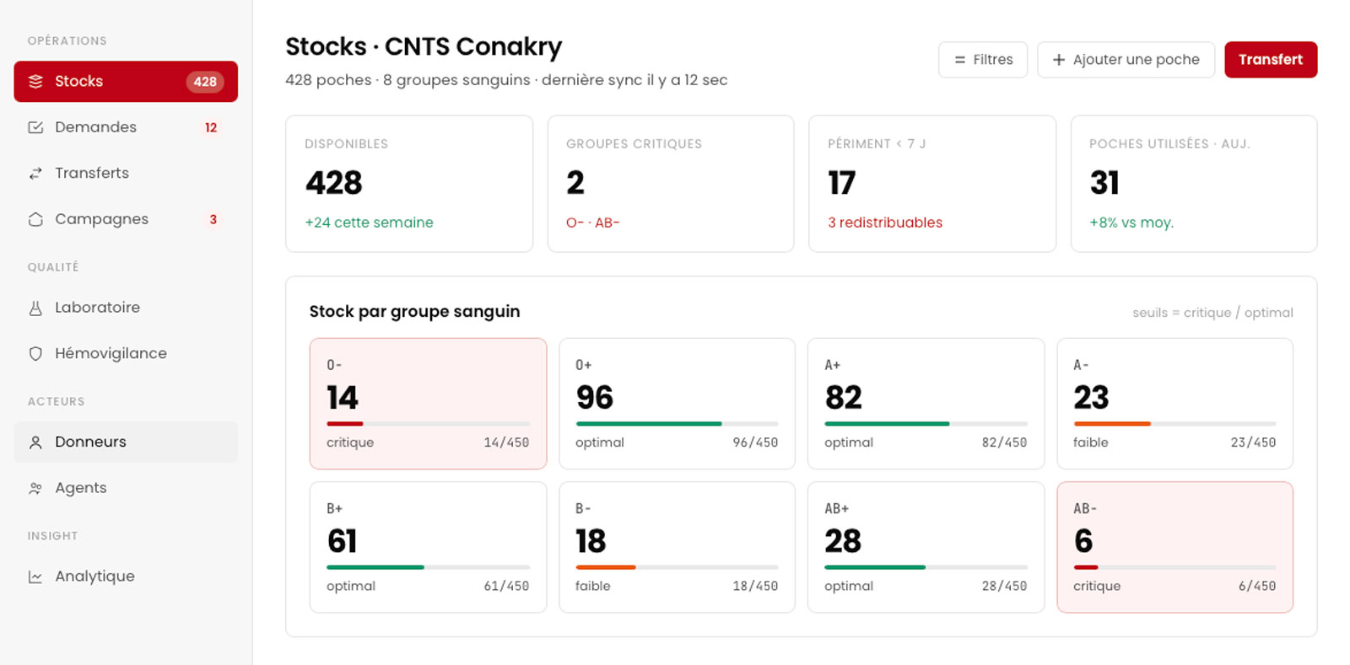Click the Agents people icon

tap(35, 488)
